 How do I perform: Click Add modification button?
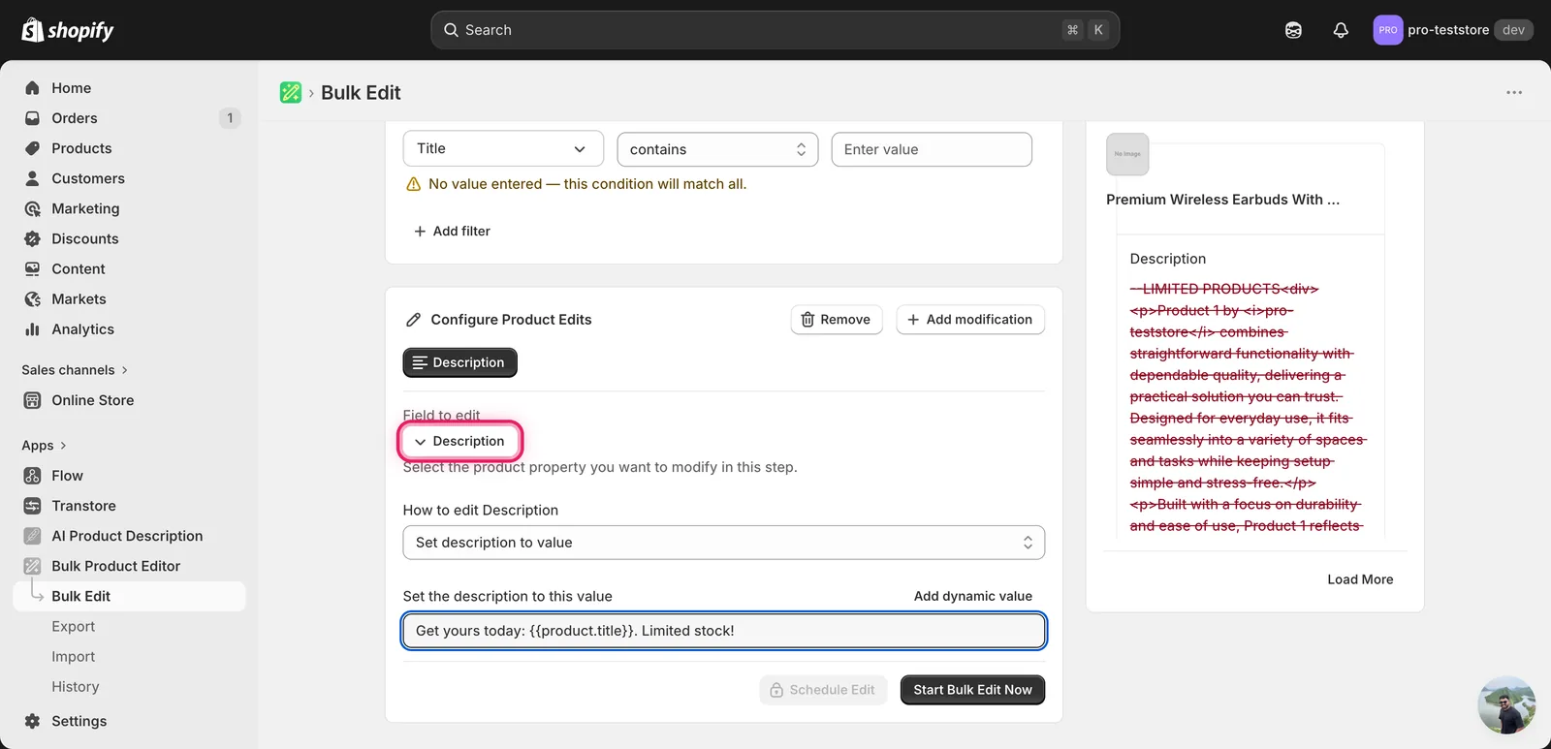tap(970, 320)
